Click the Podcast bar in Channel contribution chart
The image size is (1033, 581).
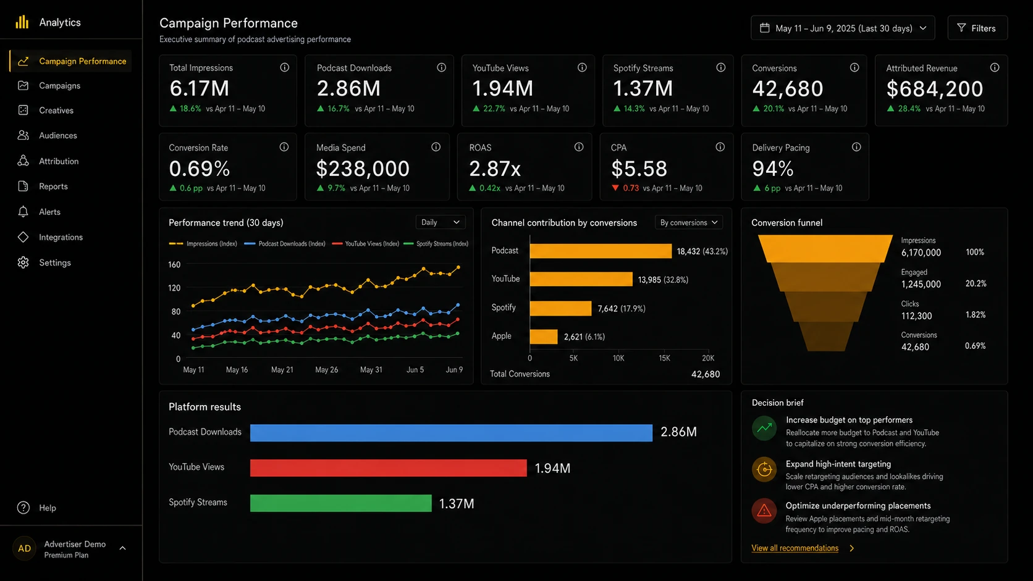point(601,251)
